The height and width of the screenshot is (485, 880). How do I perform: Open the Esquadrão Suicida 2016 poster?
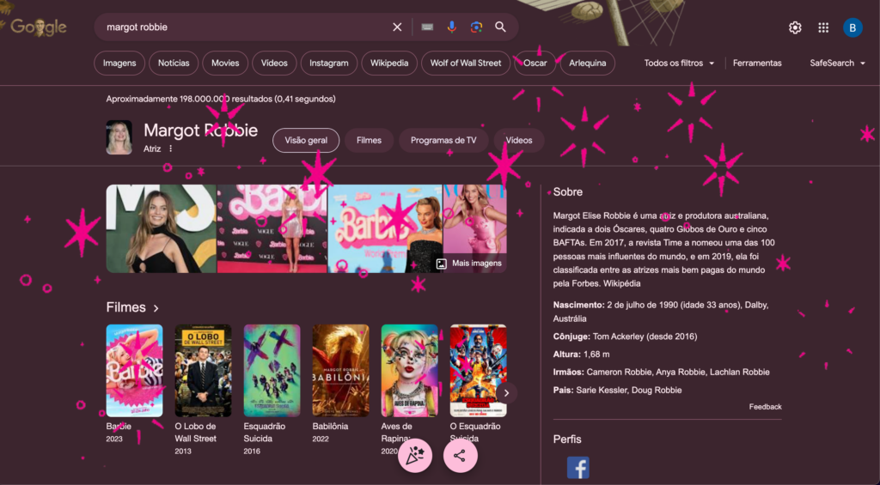(x=272, y=371)
